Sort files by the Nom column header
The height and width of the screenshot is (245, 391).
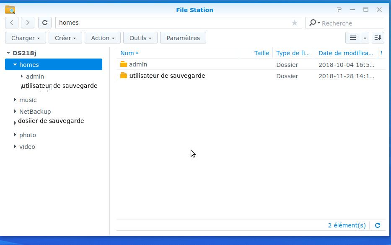point(127,53)
